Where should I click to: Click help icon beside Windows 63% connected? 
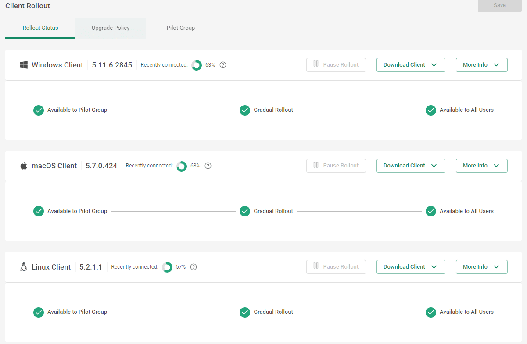coord(223,65)
